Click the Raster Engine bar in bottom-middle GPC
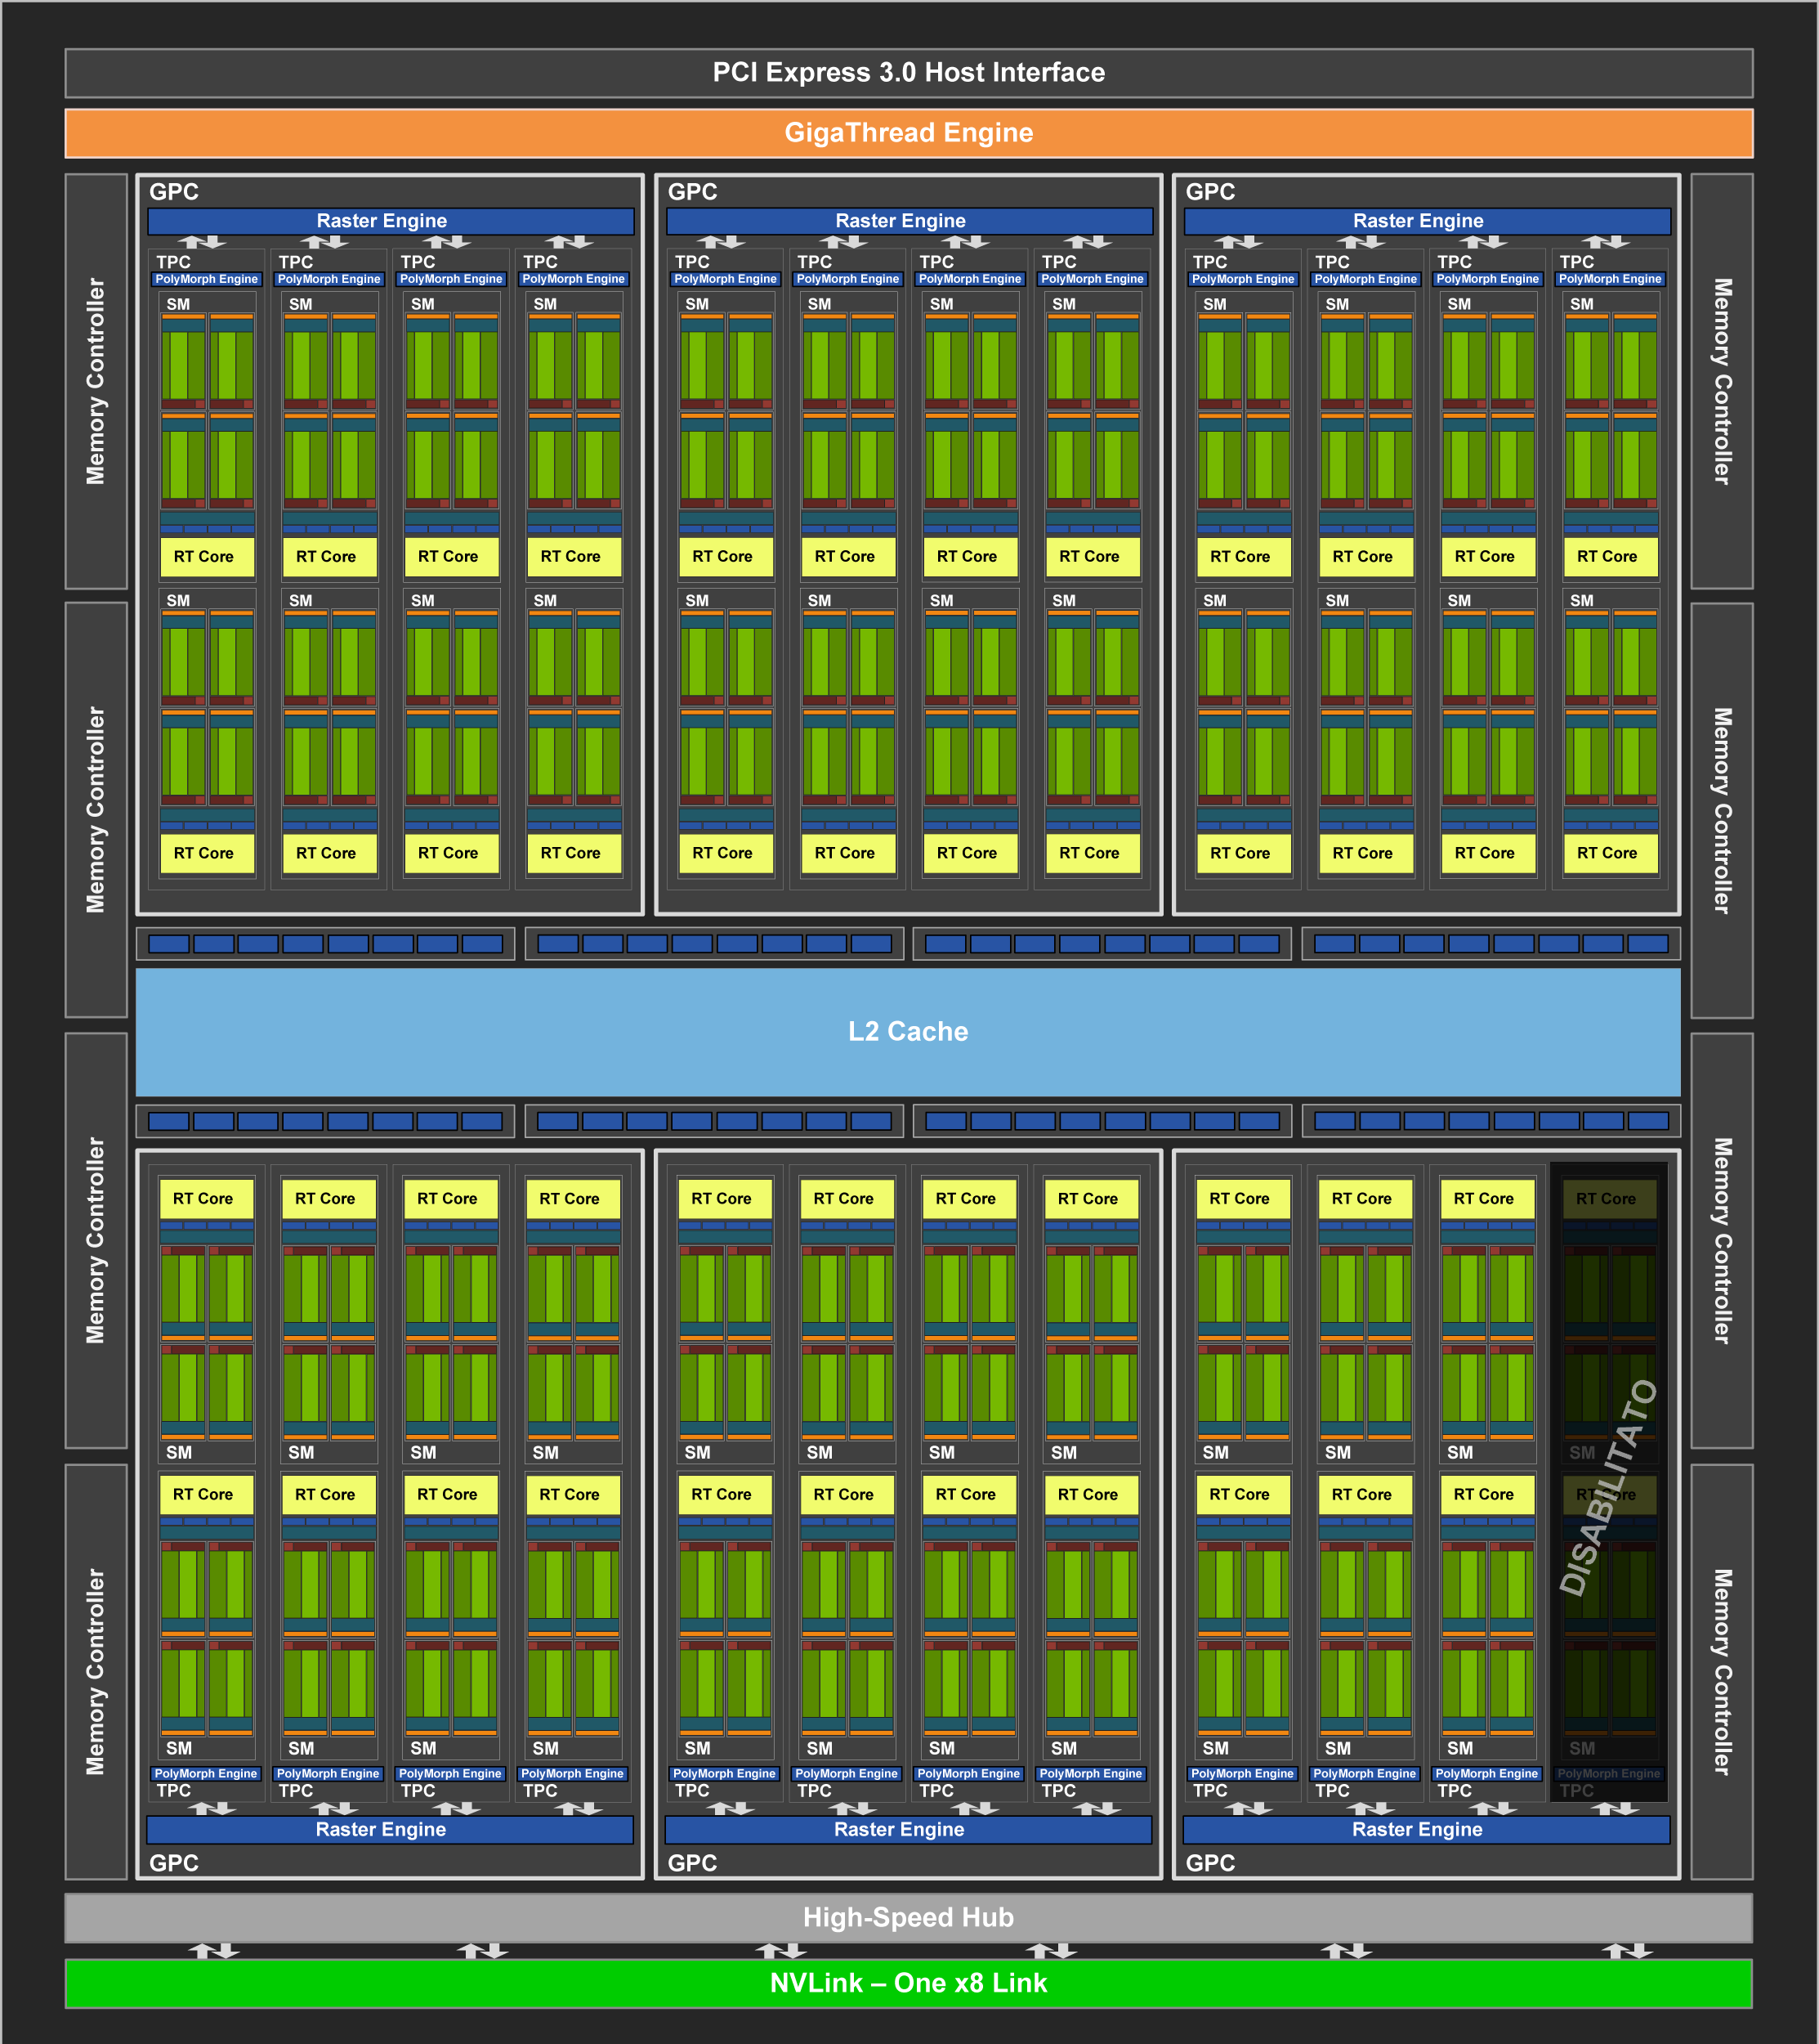This screenshot has height=2044, width=1819. click(908, 1829)
